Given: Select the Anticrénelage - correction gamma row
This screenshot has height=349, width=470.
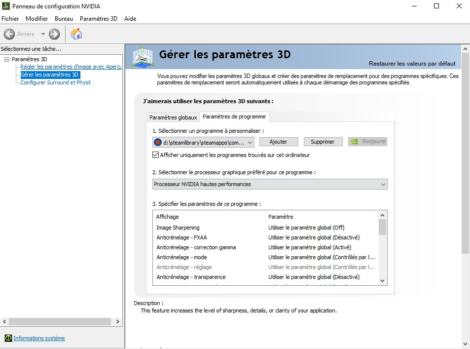Looking at the screenshot, I should 265,247.
